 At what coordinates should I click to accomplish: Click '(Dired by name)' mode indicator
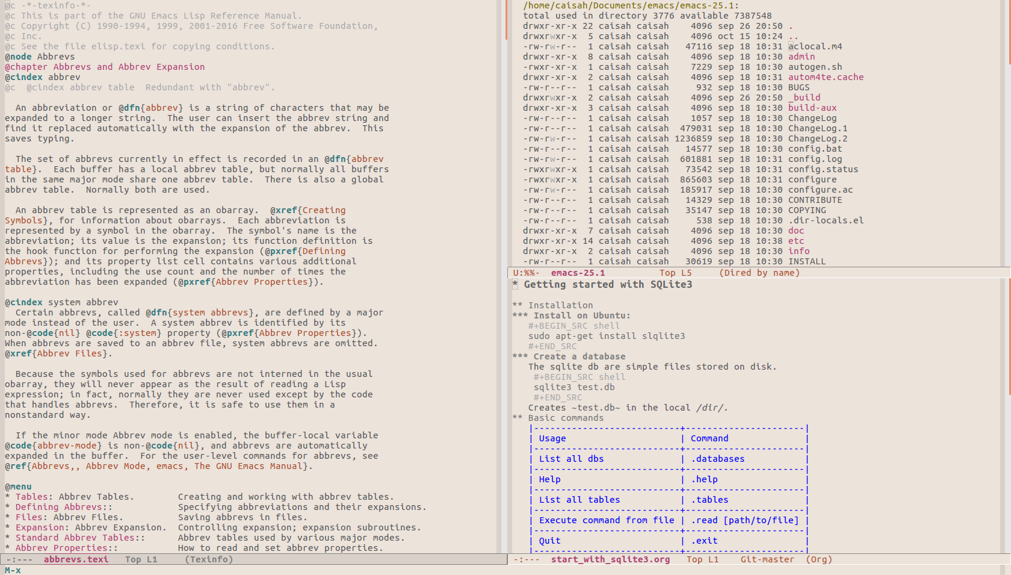click(x=759, y=273)
